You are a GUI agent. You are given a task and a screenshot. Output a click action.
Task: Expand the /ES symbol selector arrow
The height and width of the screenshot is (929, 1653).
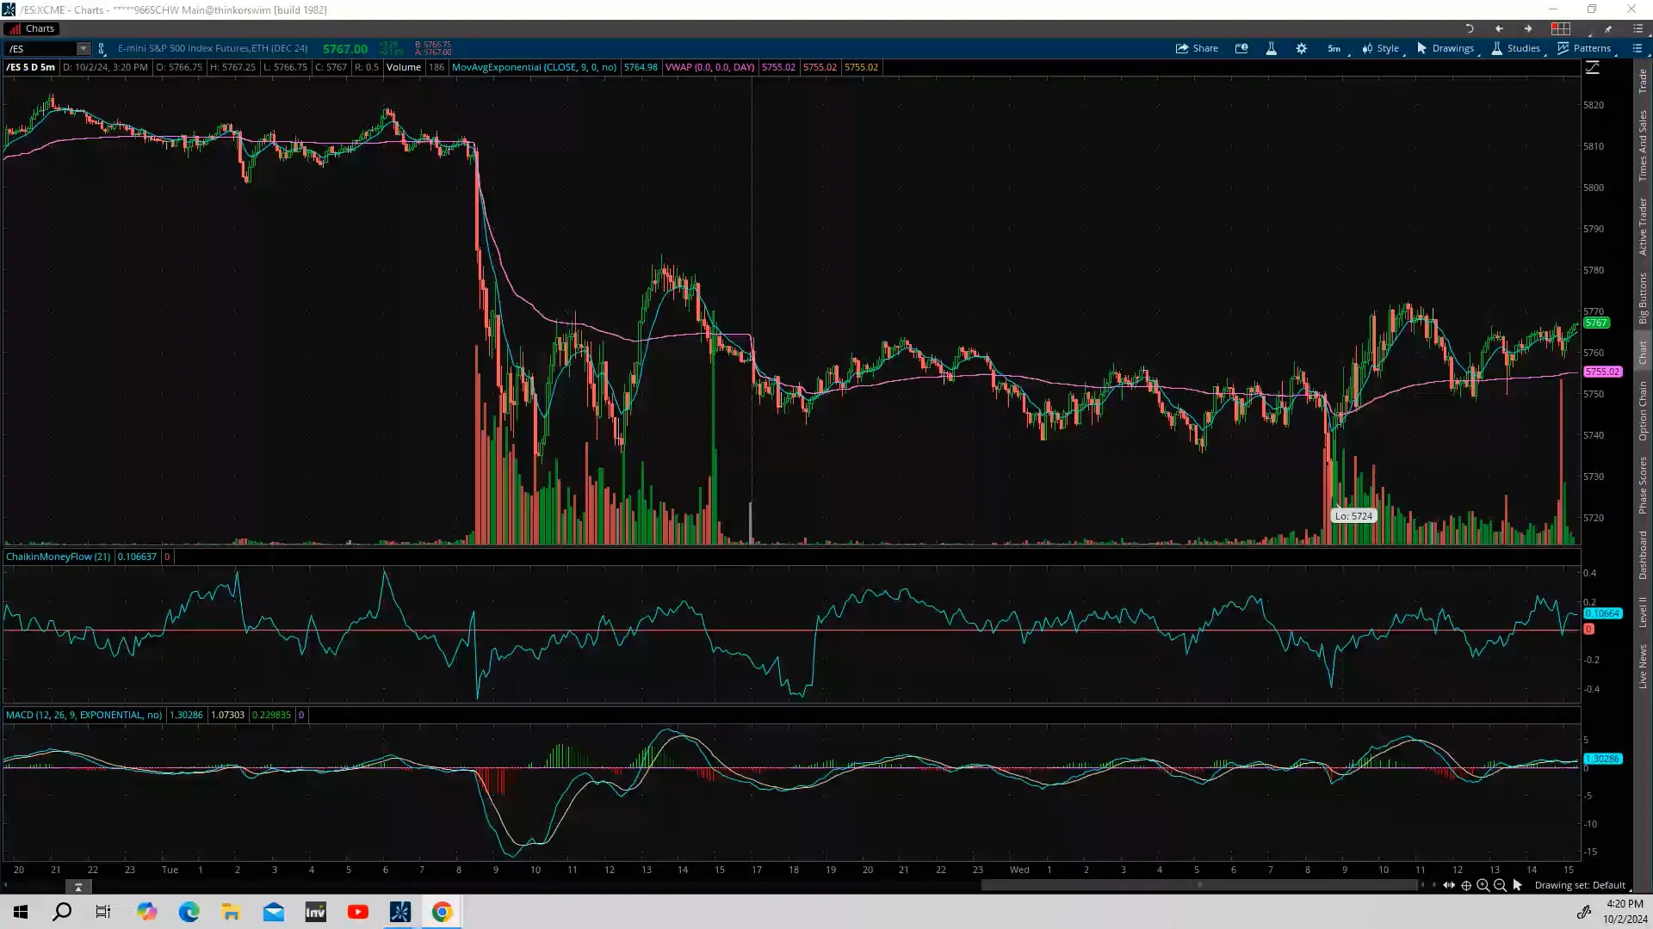coord(83,49)
